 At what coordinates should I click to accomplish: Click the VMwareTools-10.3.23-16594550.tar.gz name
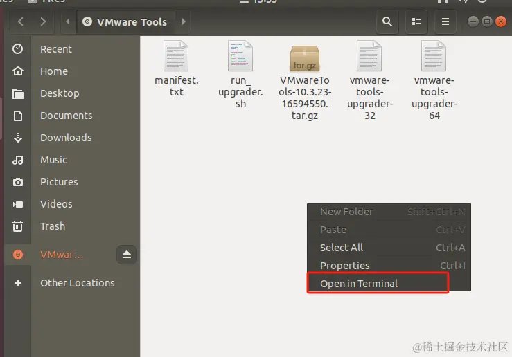coord(305,98)
